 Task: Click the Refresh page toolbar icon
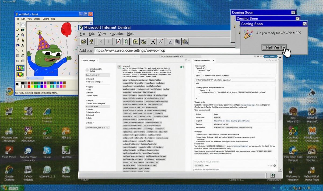click(126, 41)
